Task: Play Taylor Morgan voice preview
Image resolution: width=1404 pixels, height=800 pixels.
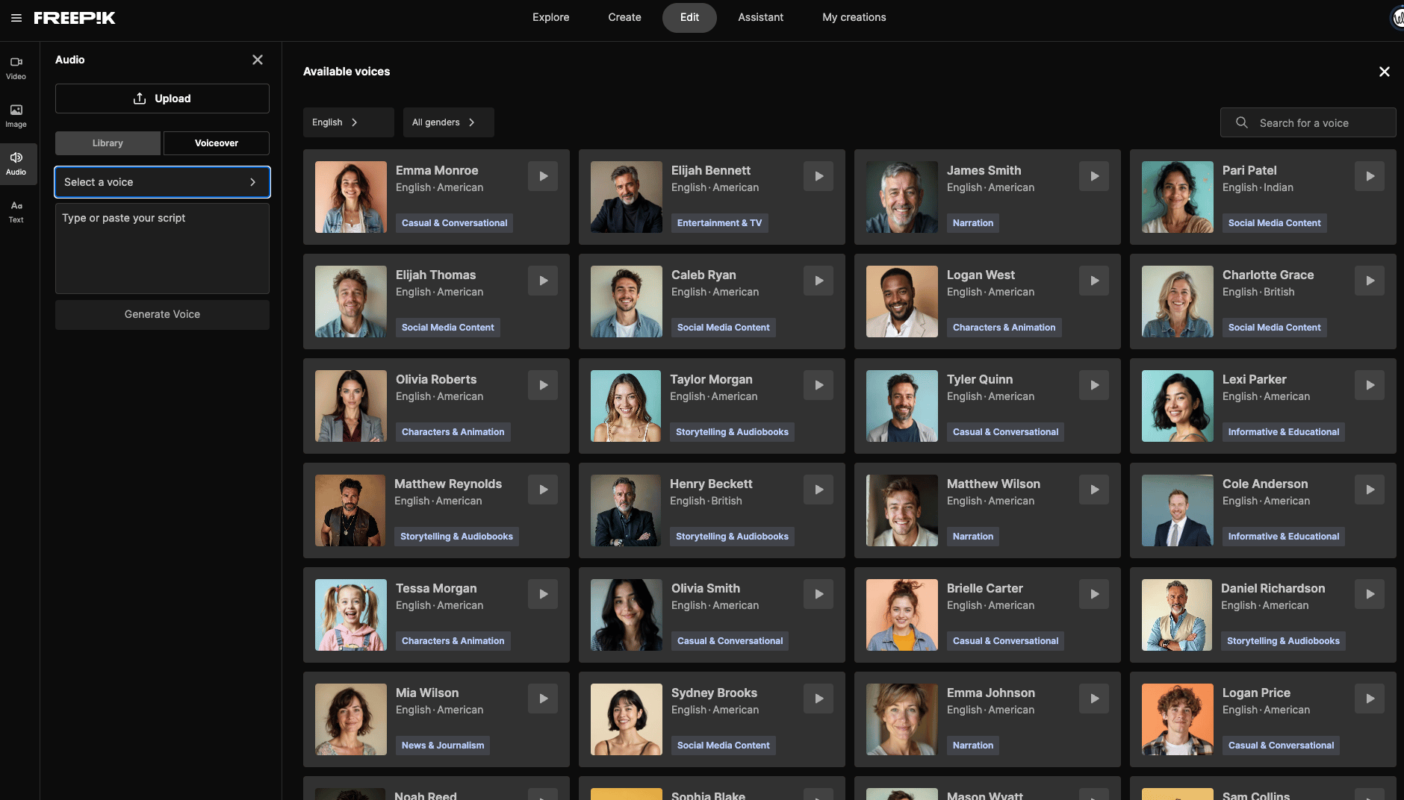Action: click(x=819, y=385)
